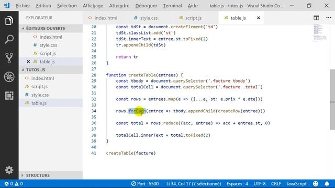Select style.css in open editors
The width and height of the screenshot is (335, 188).
click(51, 45)
